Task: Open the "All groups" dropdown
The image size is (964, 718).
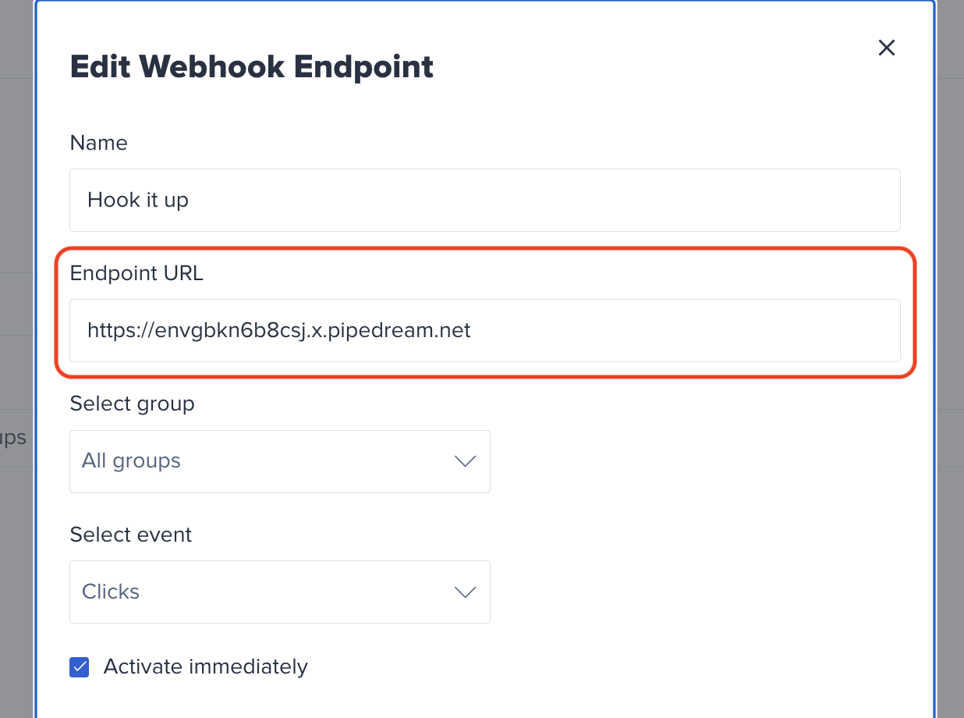Action: 279,461
